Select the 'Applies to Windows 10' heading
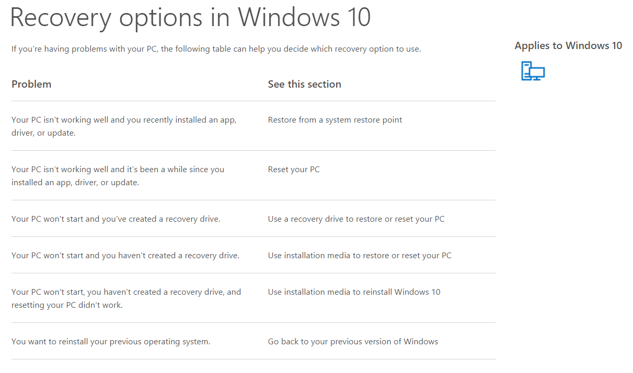The height and width of the screenshot is (373, 633). click(x=568, y=45)
